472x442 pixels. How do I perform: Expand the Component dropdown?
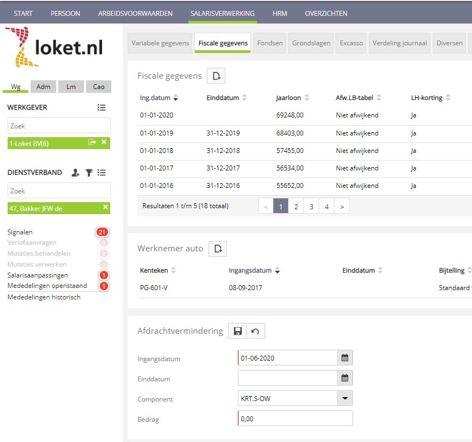click(x=344, y=398)
